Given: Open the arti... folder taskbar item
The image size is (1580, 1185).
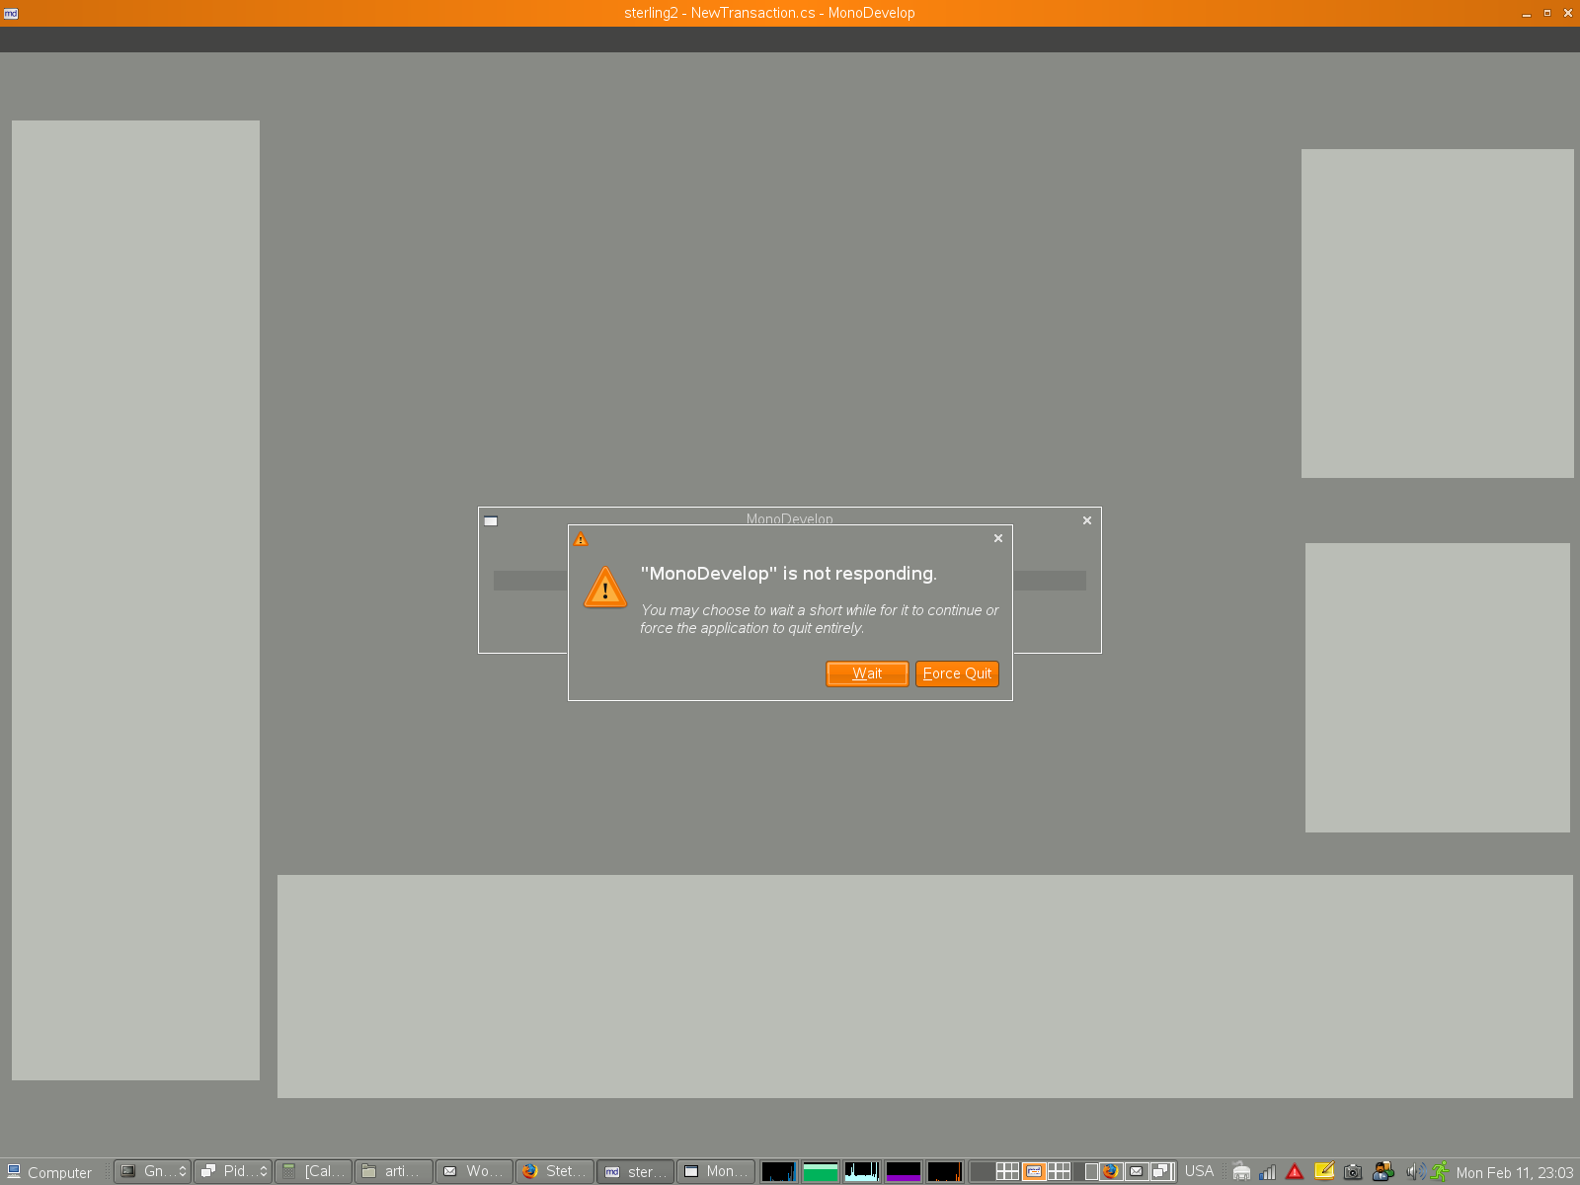Looking at the screenshot, I should click(x=393, y=1171).
